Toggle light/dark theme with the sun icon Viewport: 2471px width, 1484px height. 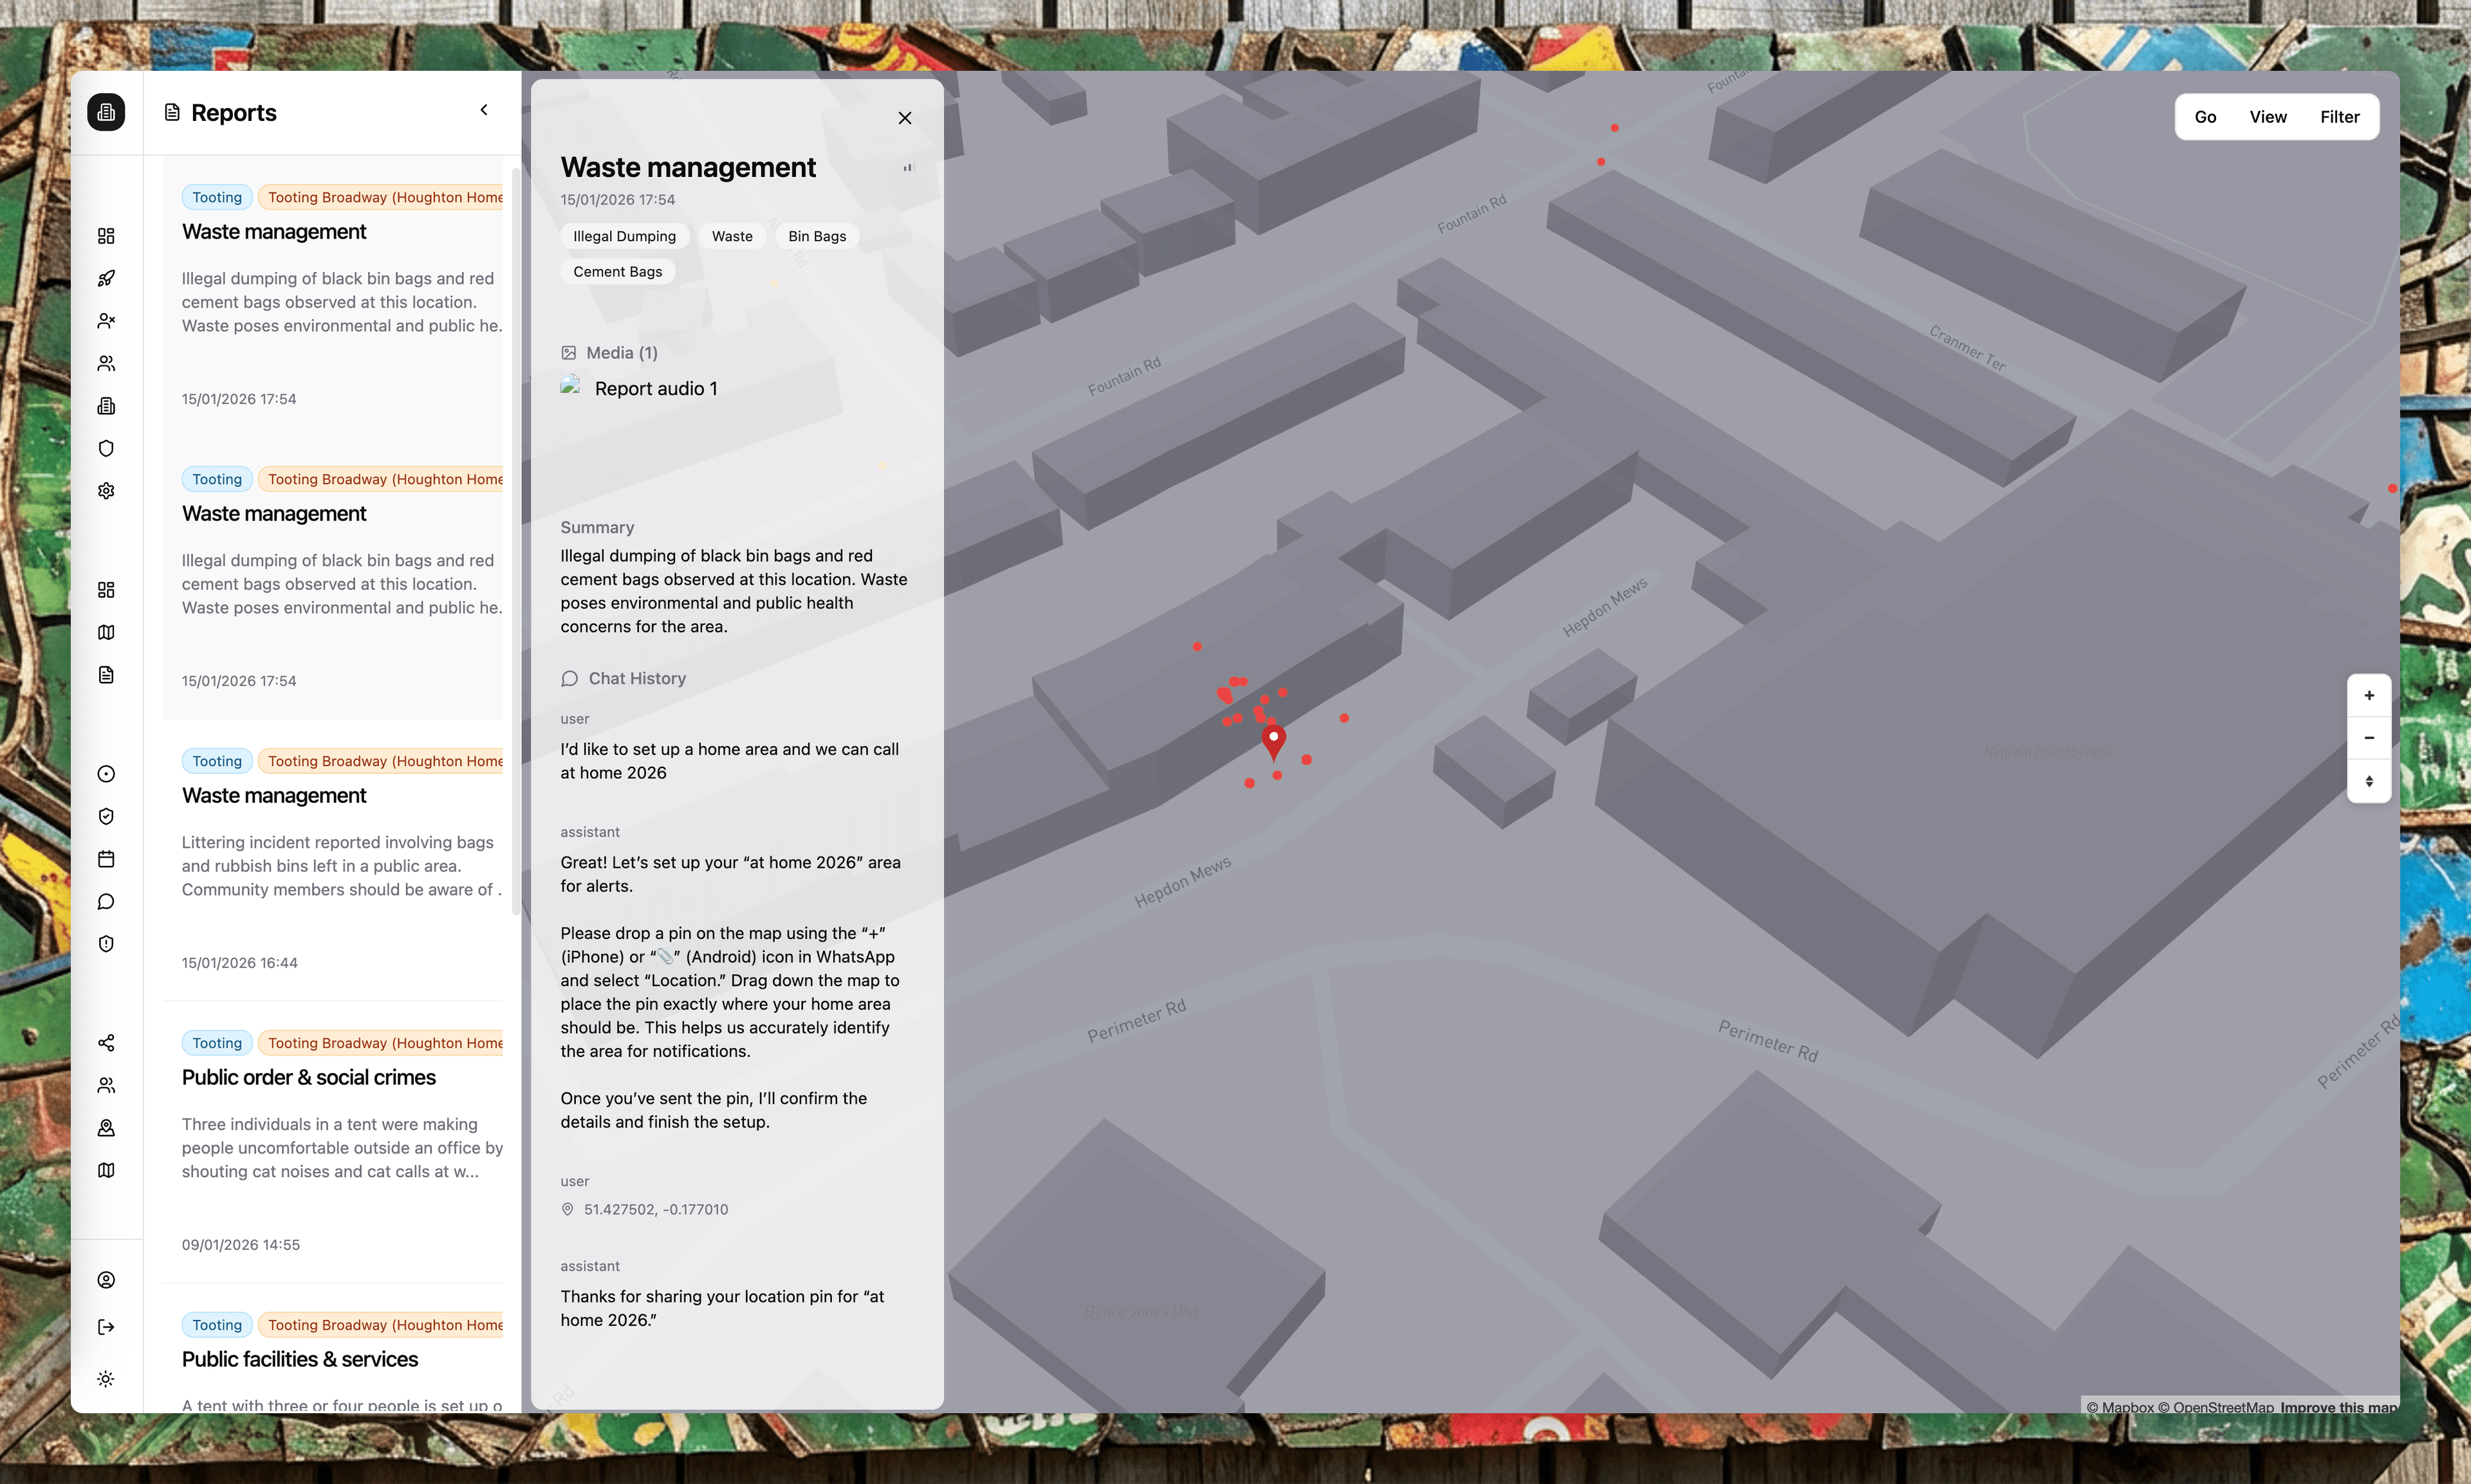[x=106, y=1379]
